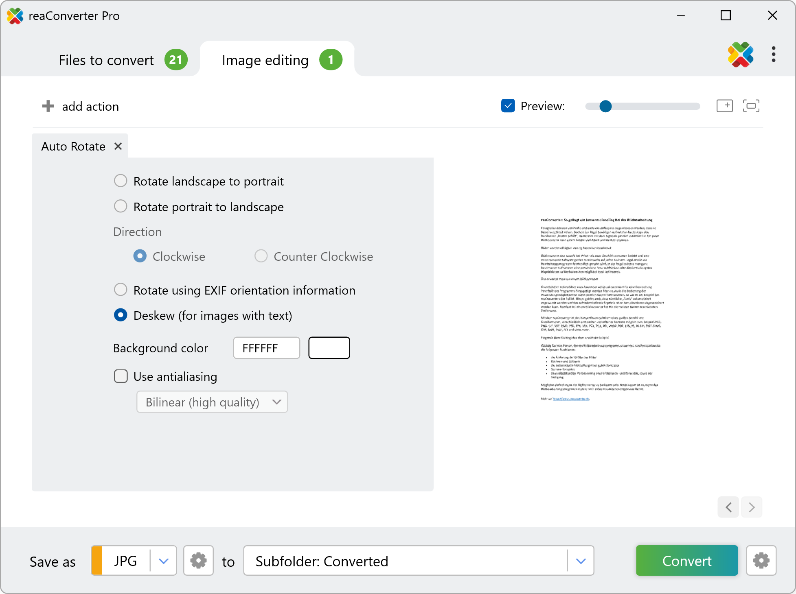Show previous preview image

click(x=728, y=507)
